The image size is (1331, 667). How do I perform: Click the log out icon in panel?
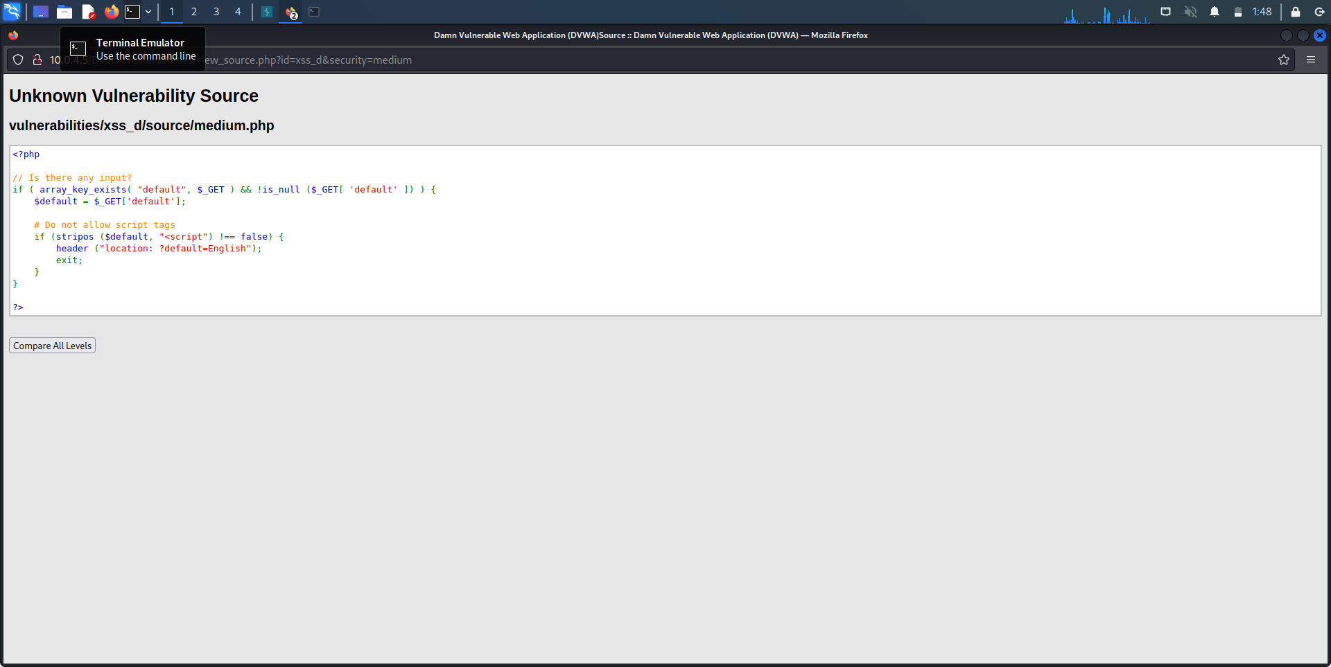(x=1319, y=12)
